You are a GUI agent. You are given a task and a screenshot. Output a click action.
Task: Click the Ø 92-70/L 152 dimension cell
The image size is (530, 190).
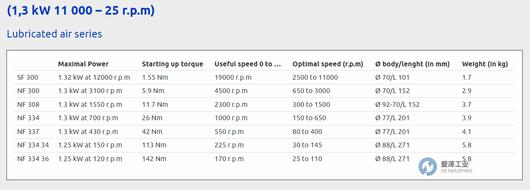pos(397,104)
